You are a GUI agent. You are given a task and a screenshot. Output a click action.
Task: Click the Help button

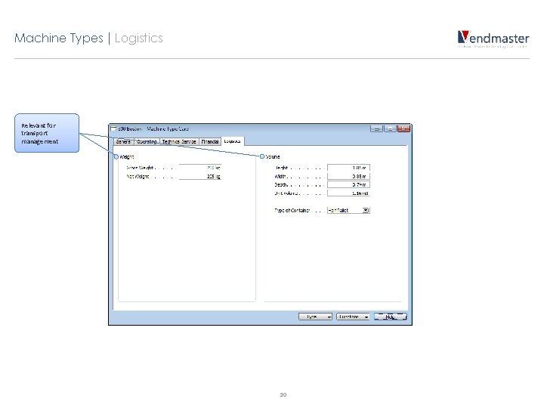[391, 317]
